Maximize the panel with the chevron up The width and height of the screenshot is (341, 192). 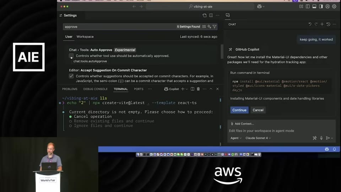coord(211,89)
